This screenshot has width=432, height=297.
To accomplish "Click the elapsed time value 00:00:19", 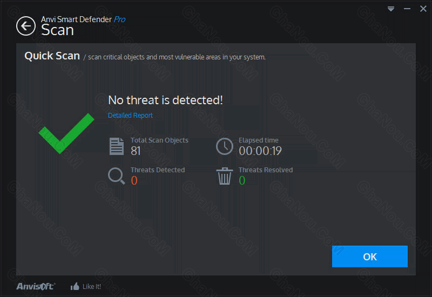I will (x=260, y=151).
